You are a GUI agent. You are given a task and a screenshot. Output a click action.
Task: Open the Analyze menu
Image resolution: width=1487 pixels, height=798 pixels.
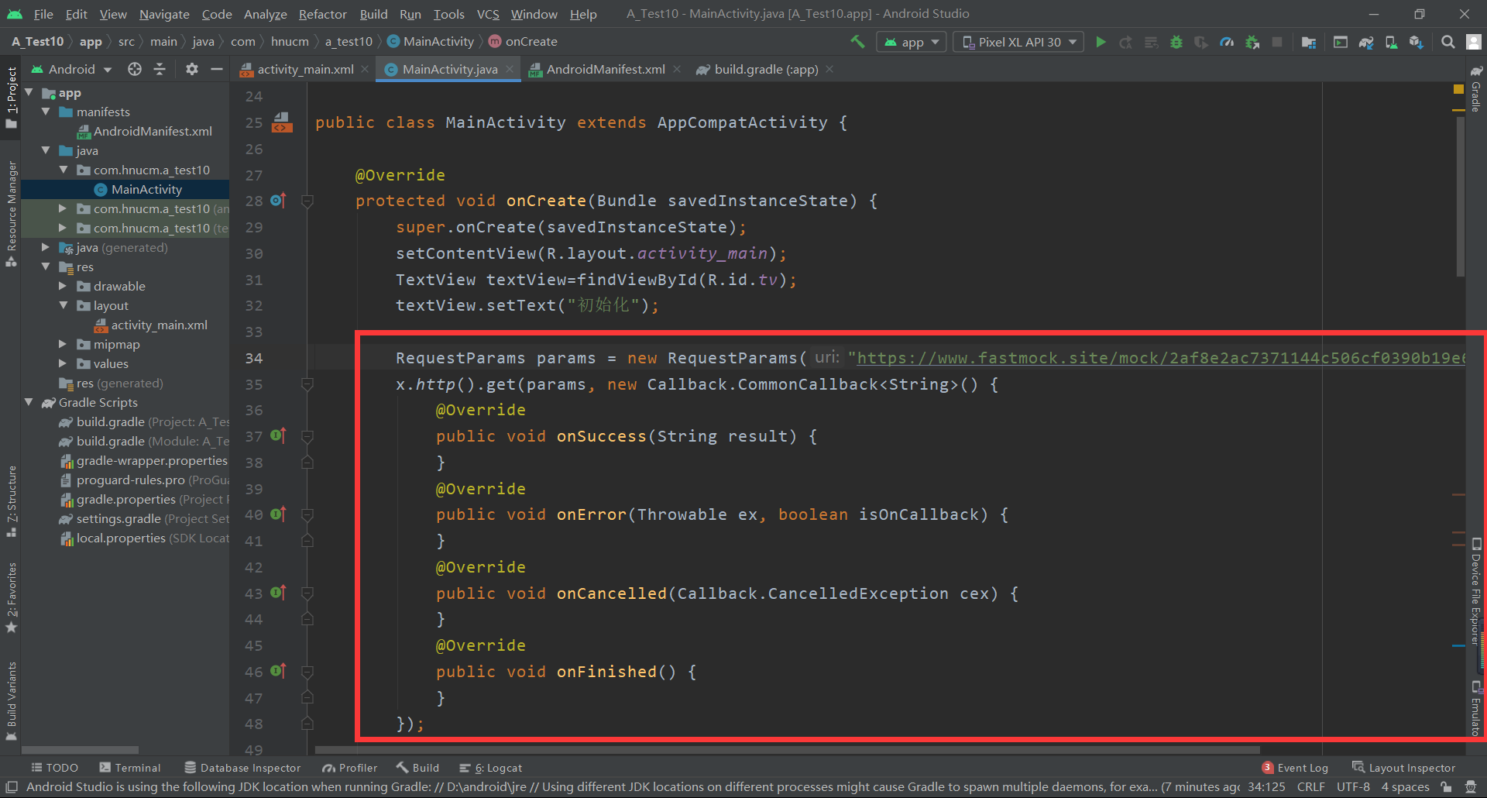point(265,14)
